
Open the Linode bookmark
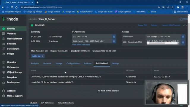pos(152,12)
